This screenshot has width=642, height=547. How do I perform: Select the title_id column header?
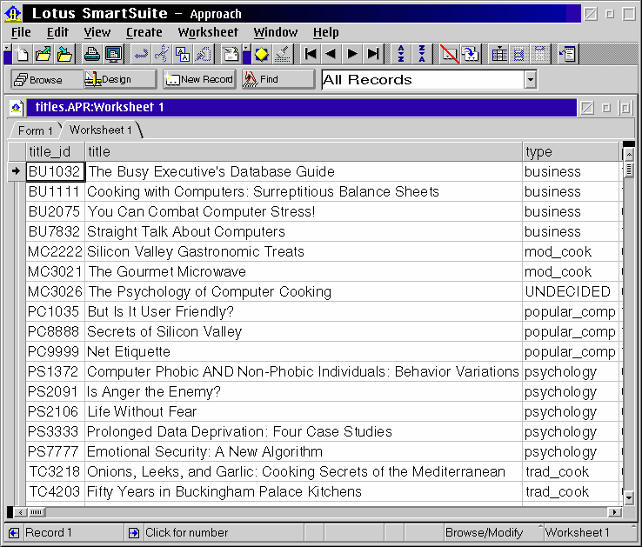56,152
